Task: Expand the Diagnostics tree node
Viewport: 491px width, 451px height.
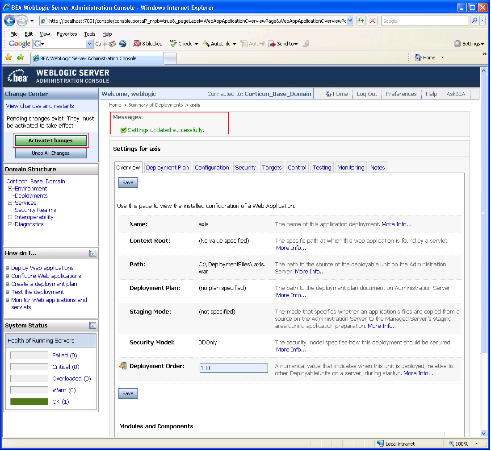Action: pyautogui.click(x=10, y=224)
